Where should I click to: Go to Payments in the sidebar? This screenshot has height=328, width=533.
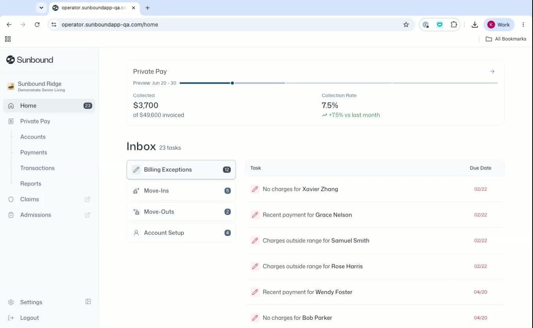pyautogui.click(x=34, y=152)
